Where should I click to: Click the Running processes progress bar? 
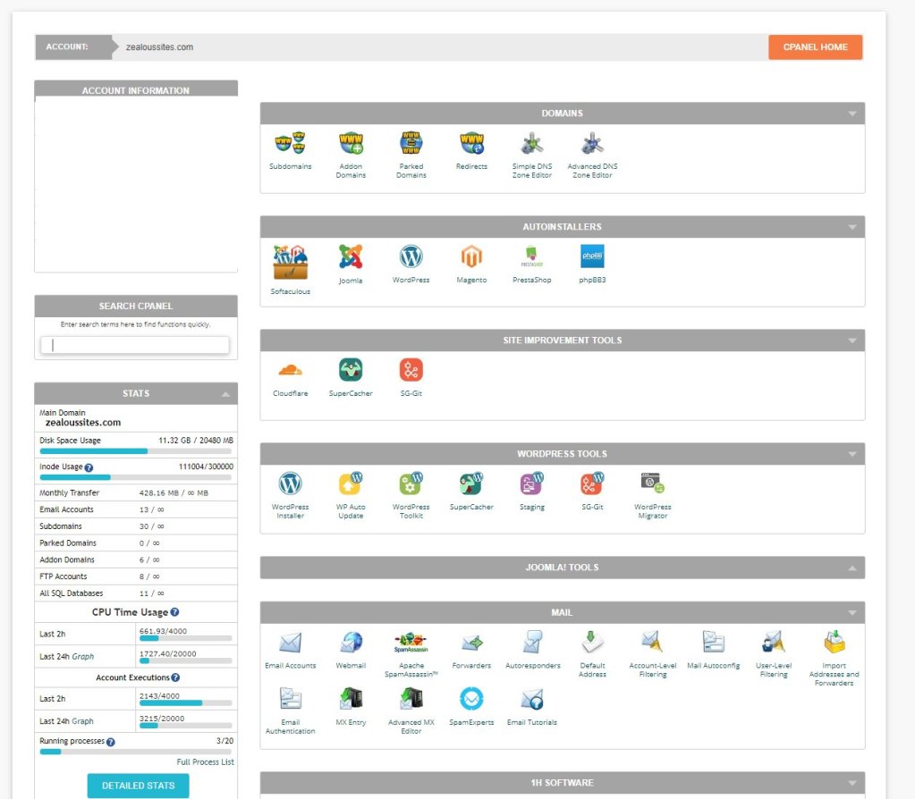point(135,751)
